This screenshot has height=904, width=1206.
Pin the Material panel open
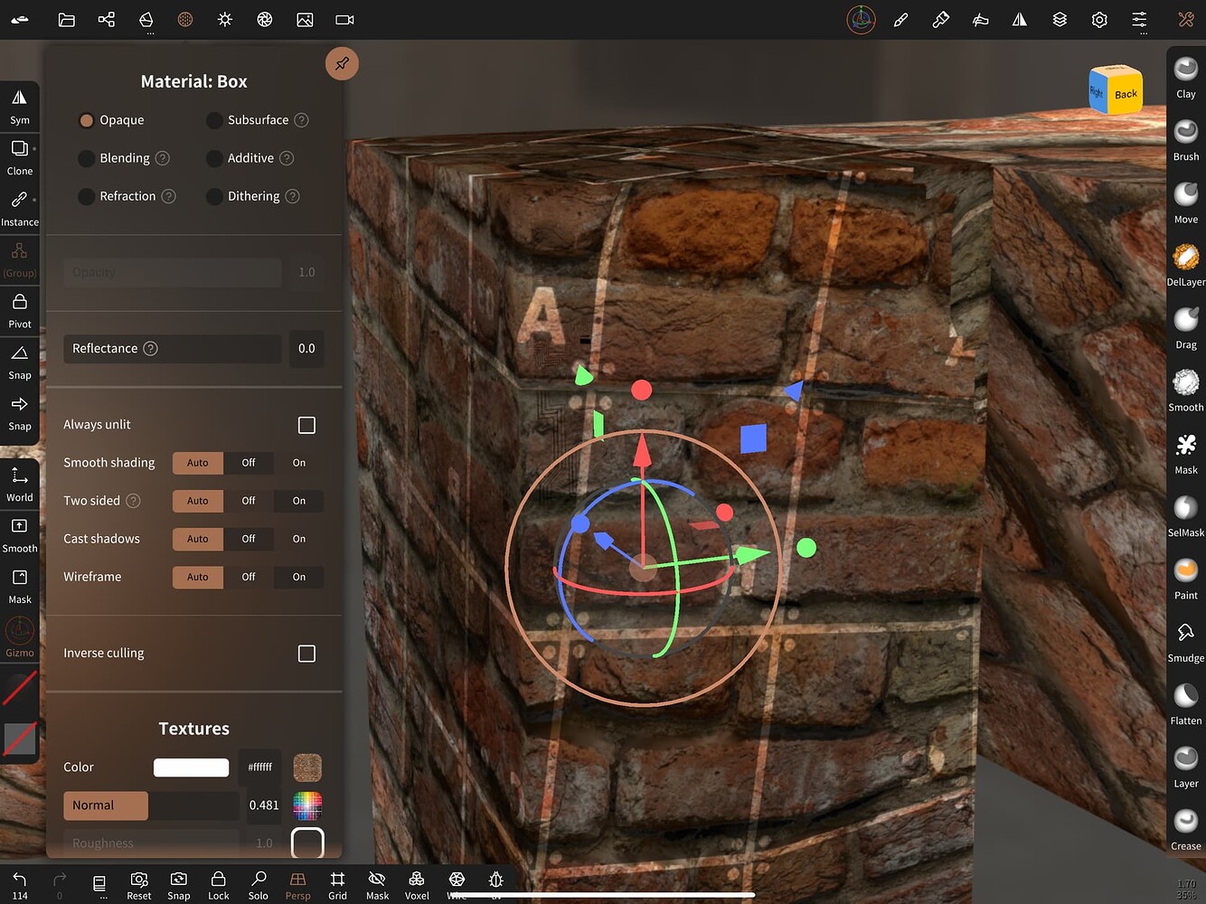point(342,63)
